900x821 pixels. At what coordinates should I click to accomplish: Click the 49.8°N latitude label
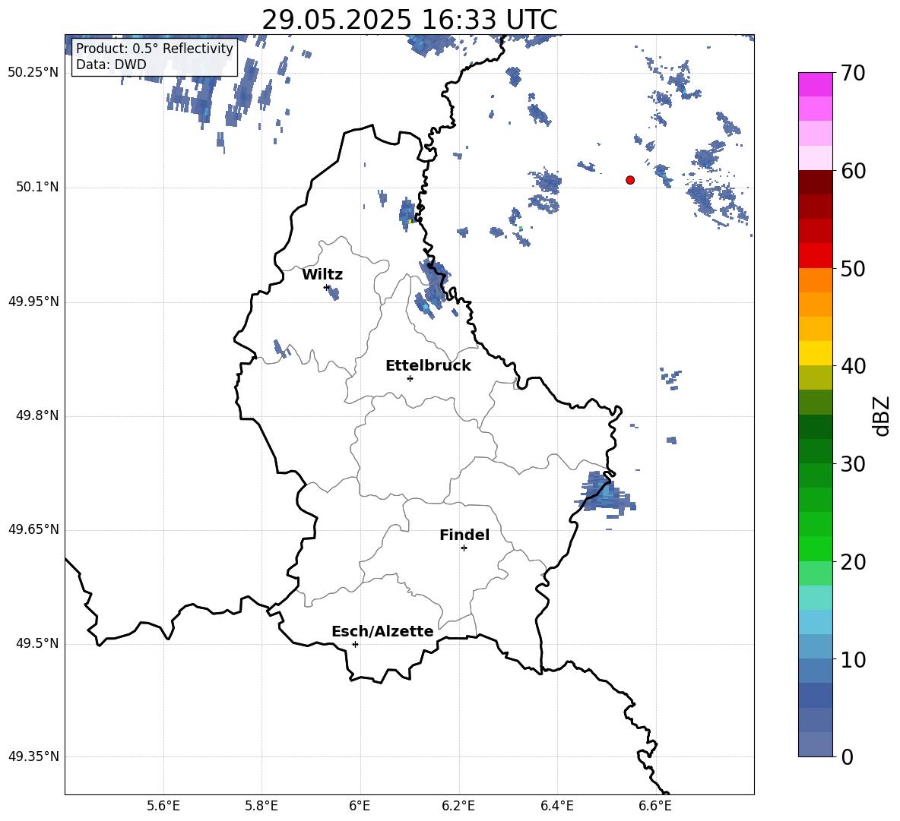(x=37, y=415)
